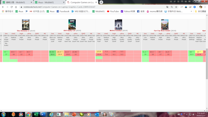Click the horizontal scrollbar right arrow

(205, 111)
